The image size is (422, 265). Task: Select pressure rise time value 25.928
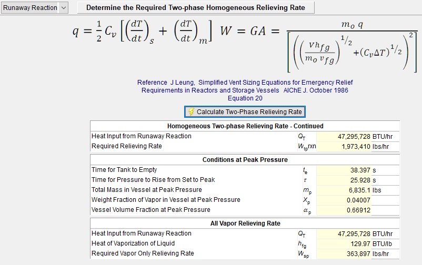[x=344, y=180]
